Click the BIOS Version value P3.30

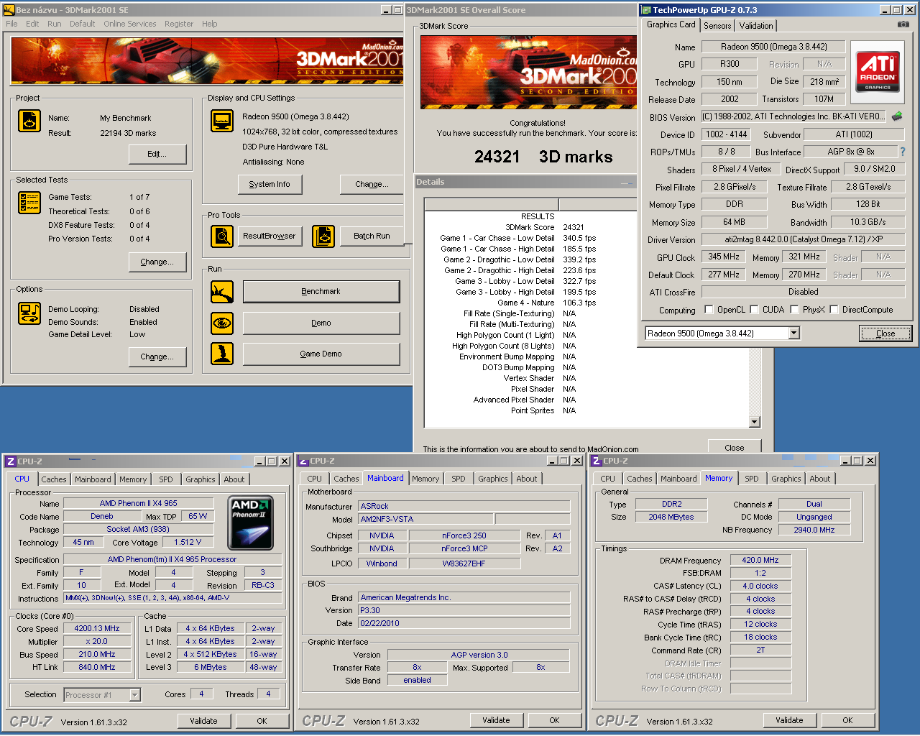(x=464, y=610)
